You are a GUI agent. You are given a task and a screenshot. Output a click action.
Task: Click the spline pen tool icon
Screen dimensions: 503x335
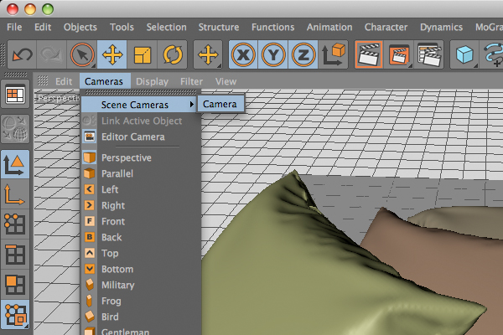493,54
